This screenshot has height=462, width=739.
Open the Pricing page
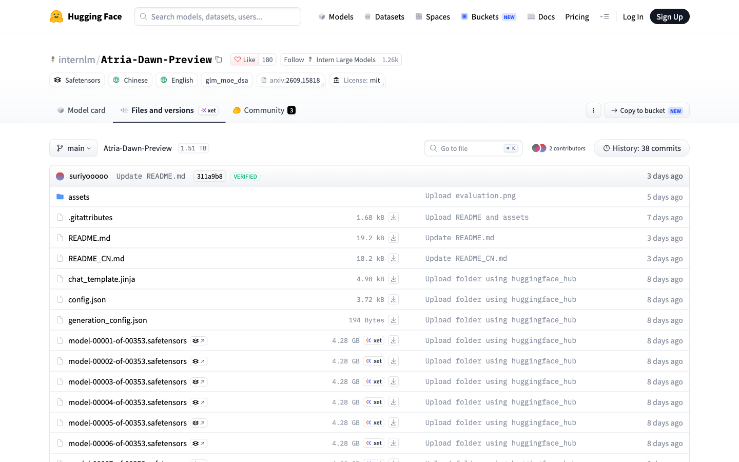577,17
